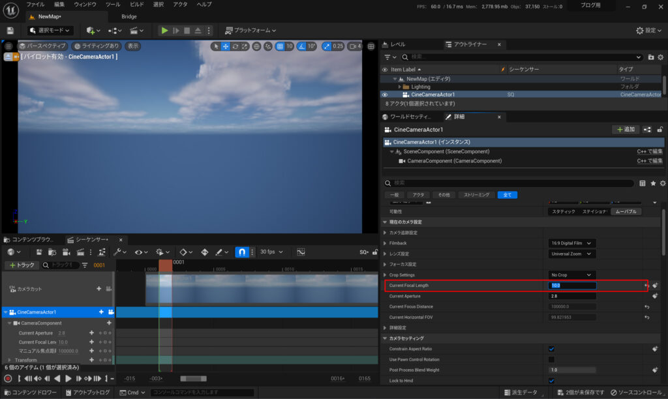The height and width of the screenshot is (399, 668).
Task: Enable Use Pawn Control Rotation checkbox
Action: click(551, 359)
